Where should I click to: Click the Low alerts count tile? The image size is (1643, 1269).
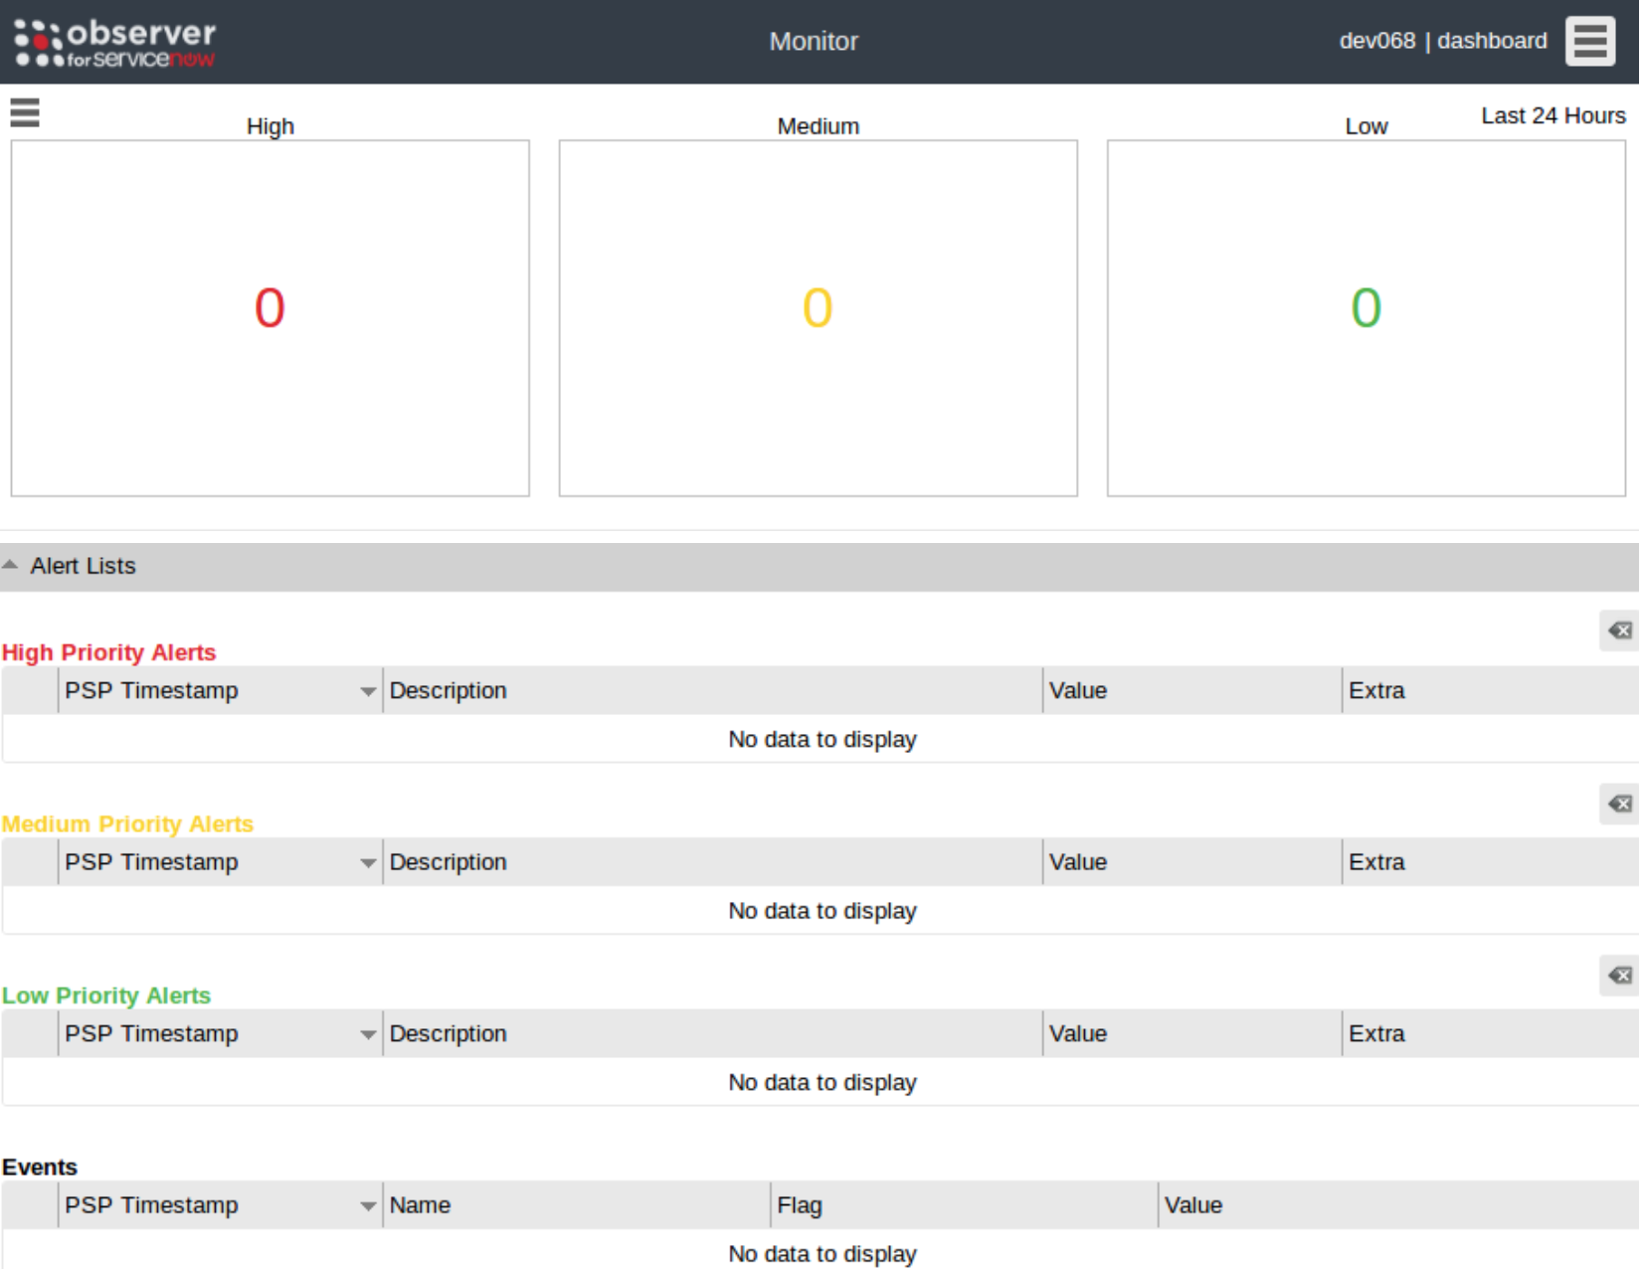point(1366,317)
